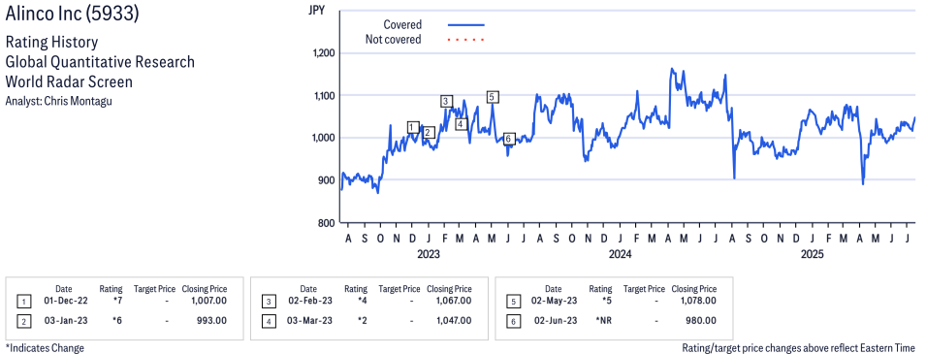The image size is (926, 354).
Task: Click the boxed 3 in the rating table
Action: tap(269, 302)
